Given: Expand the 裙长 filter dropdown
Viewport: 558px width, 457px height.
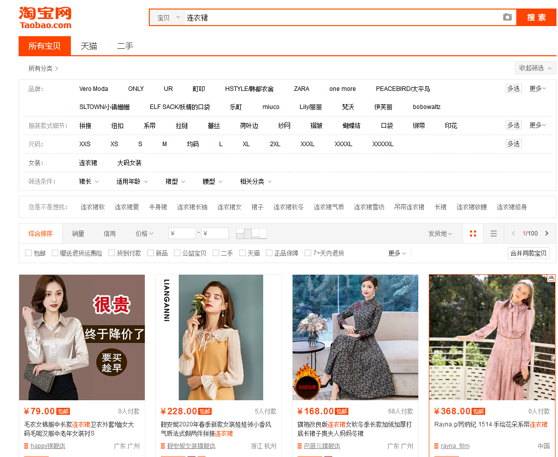Looking at the screenshot, I should pos(89,181).
